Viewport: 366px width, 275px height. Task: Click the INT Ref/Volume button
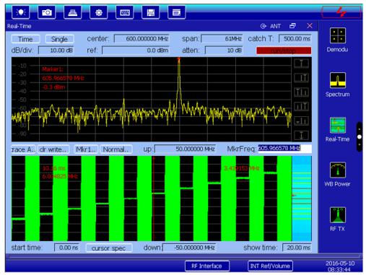(x=270, y=266)
